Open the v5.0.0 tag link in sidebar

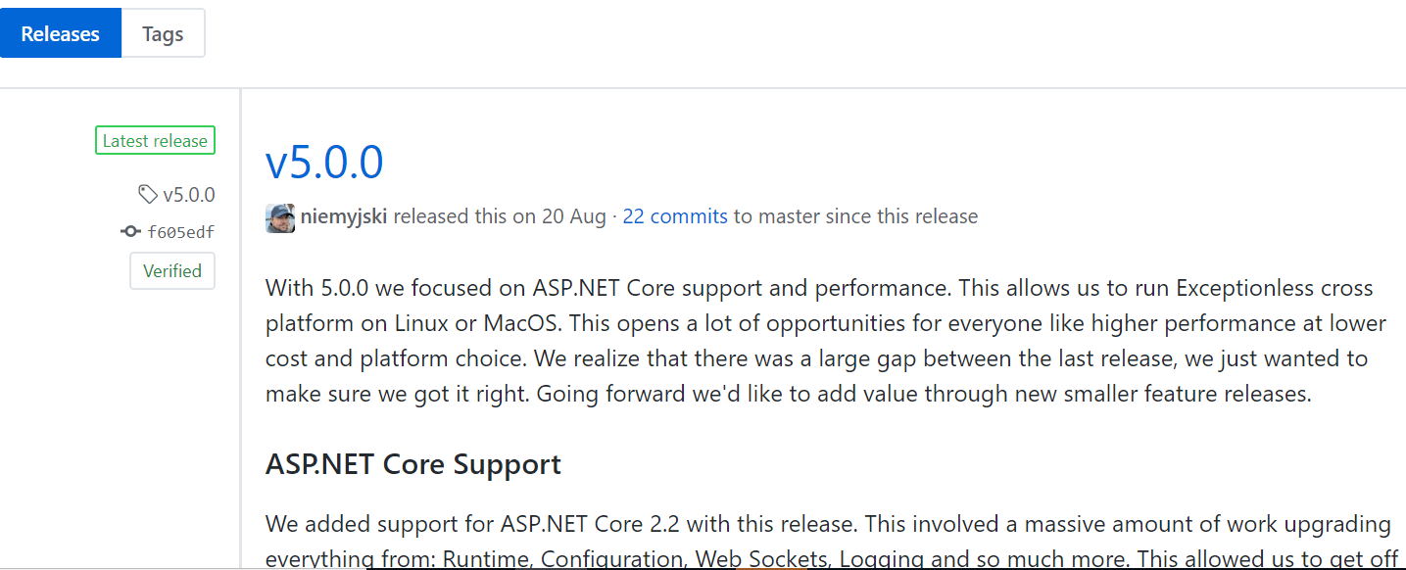tap(188, 195)
